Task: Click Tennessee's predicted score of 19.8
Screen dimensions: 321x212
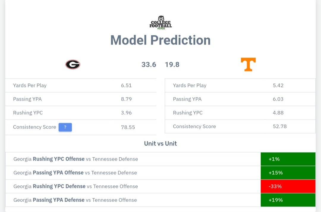Action: click(172, 64)
